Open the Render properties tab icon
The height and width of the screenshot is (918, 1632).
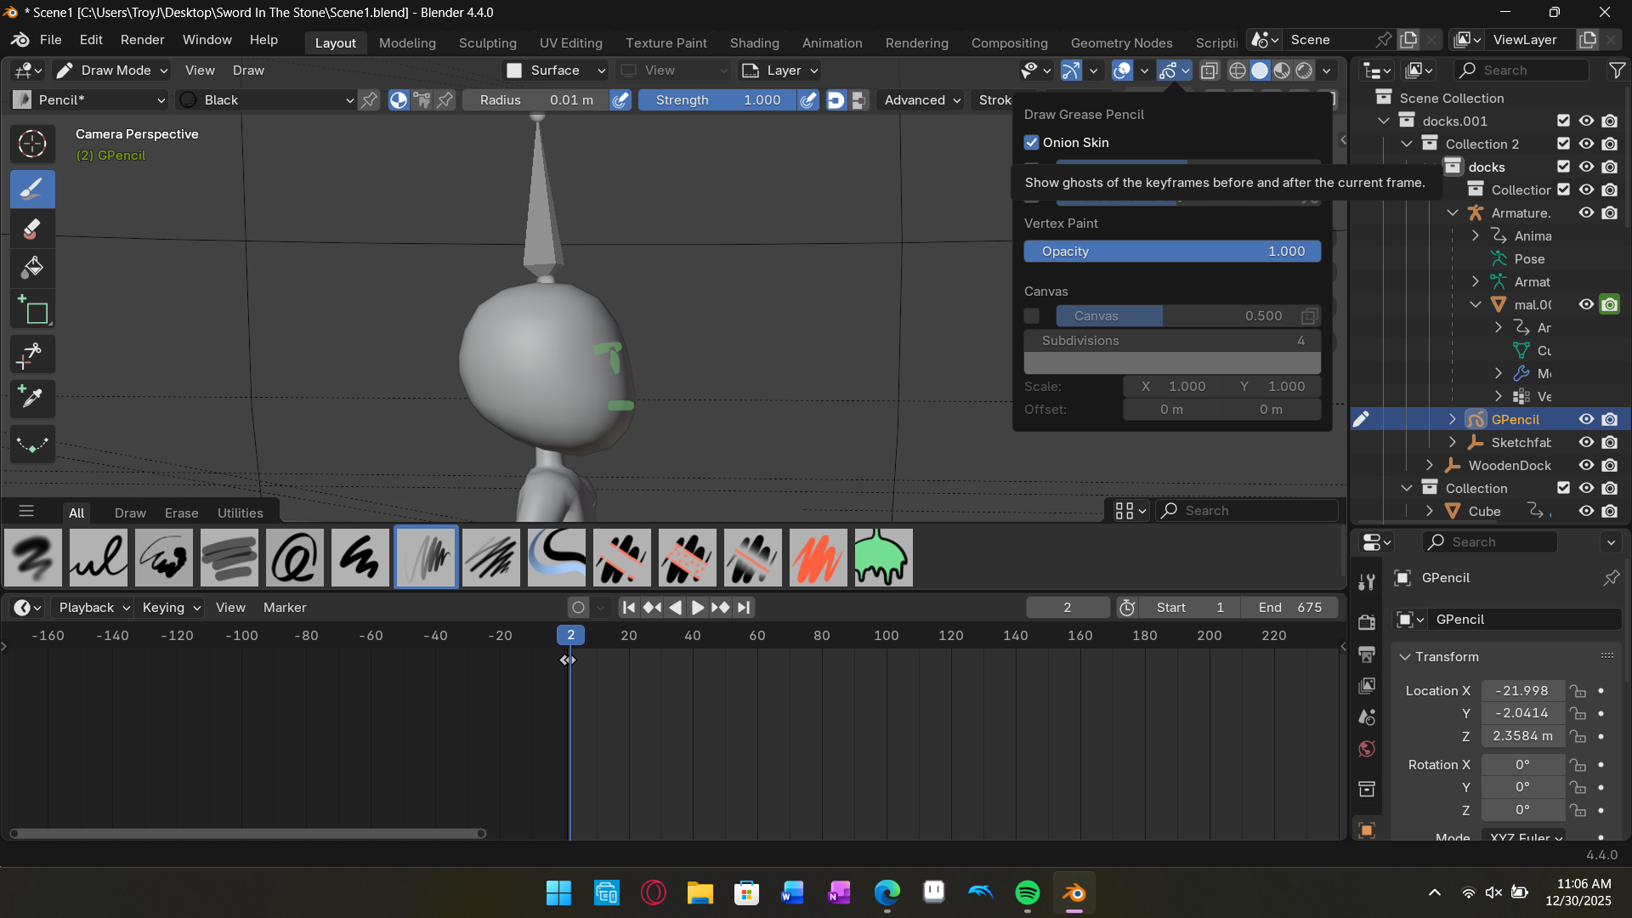coord(1367,622)
